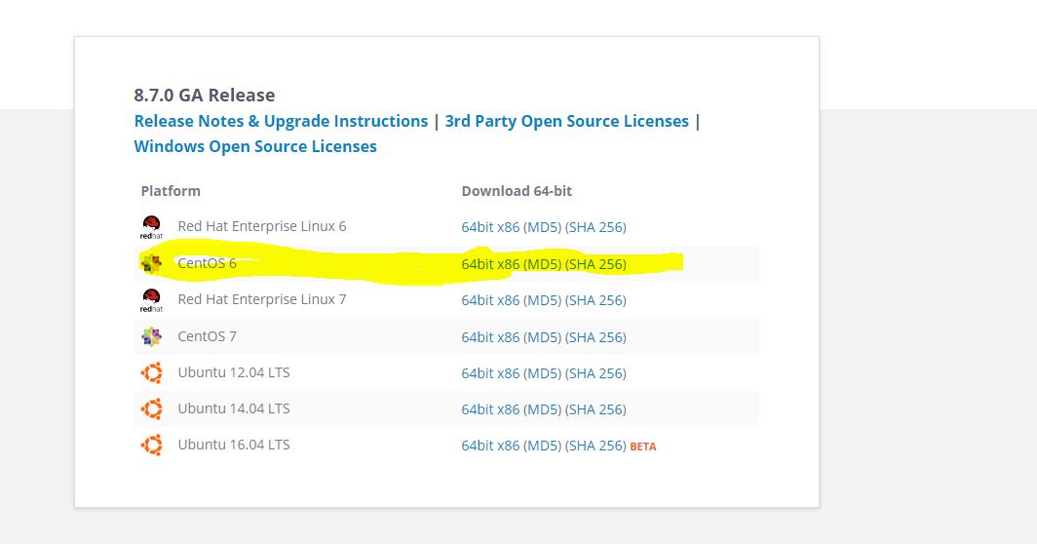Download 64bit x86 for Ubuntu 12.04 LTS
Viewport: 1037px width, 544px height.
point(491,373)
